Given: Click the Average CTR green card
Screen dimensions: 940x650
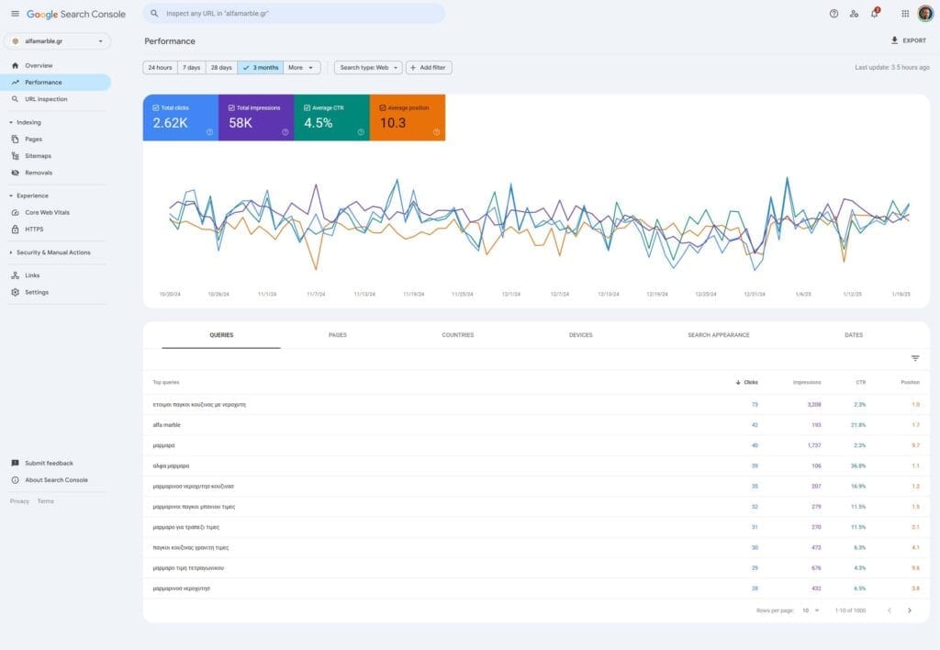Looking at the screenshot, I should 331,118.
